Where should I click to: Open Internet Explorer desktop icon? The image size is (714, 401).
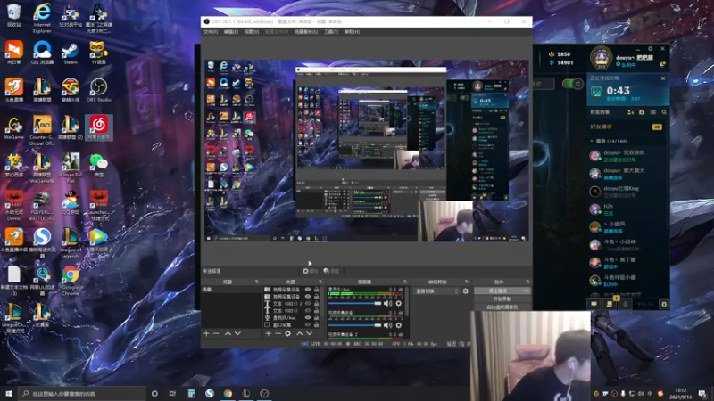click(42, 17)
